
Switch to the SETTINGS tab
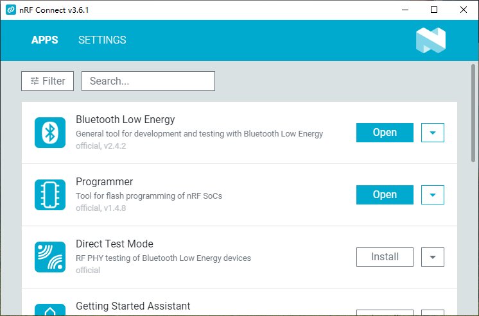102,40
